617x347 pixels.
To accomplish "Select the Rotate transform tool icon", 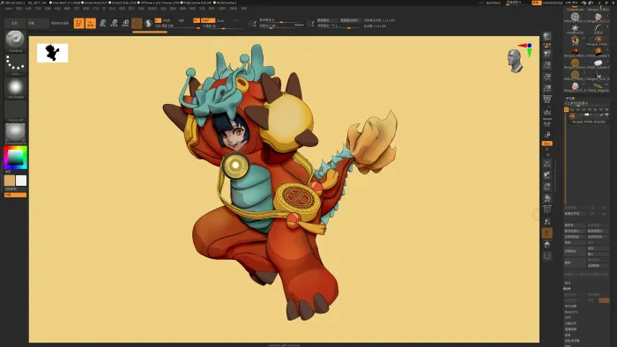I will pyautogui.click(x=125, y=23).
